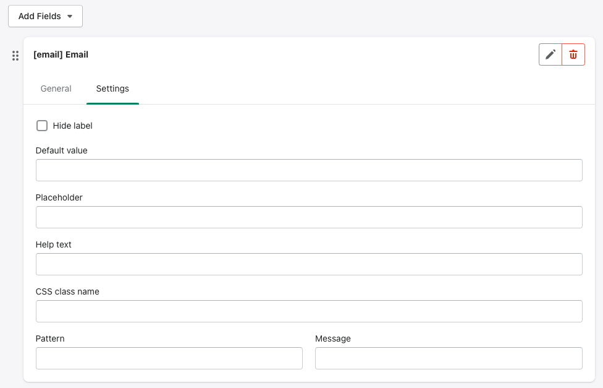Click the "Hide label" checkbox caption text
This screenshot has width=603, height=388.
pyautogui.click(x=72, y=126)
